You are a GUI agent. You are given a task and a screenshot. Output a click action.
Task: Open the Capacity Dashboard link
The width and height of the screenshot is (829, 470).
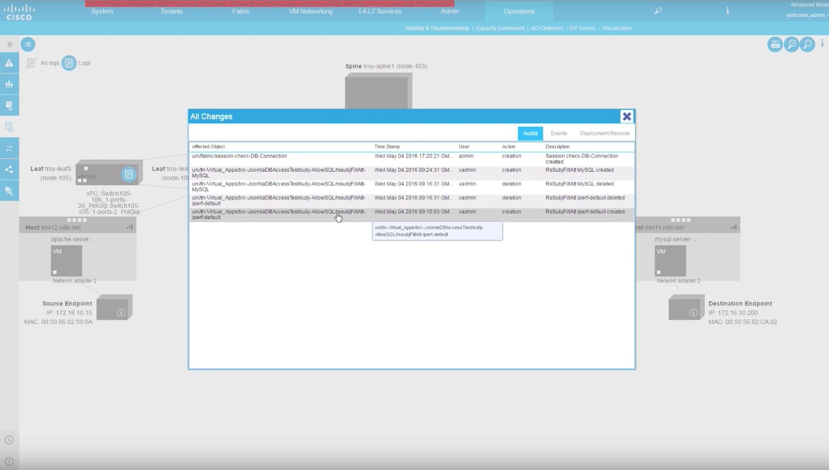tap(500, 28)
